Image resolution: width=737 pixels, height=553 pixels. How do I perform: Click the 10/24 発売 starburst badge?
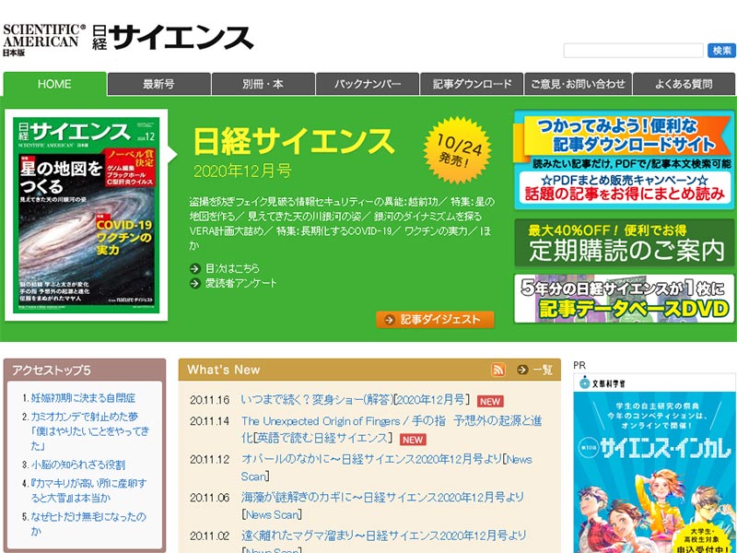pos(458,150)
